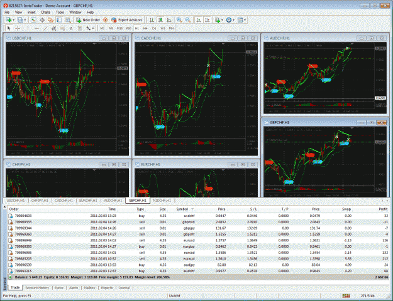Image resolution: width=393 pixels, height=301 pixels.
Task: Select the Arrows objects tool icon
Action: [x=89, y=28]
